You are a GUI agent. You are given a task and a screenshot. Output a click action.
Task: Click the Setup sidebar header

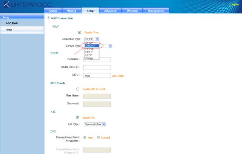(x=22, y=17)
